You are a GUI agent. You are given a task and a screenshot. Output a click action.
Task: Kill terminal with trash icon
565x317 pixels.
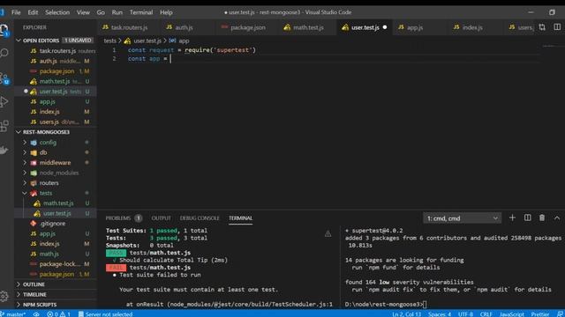pos(542,217)
